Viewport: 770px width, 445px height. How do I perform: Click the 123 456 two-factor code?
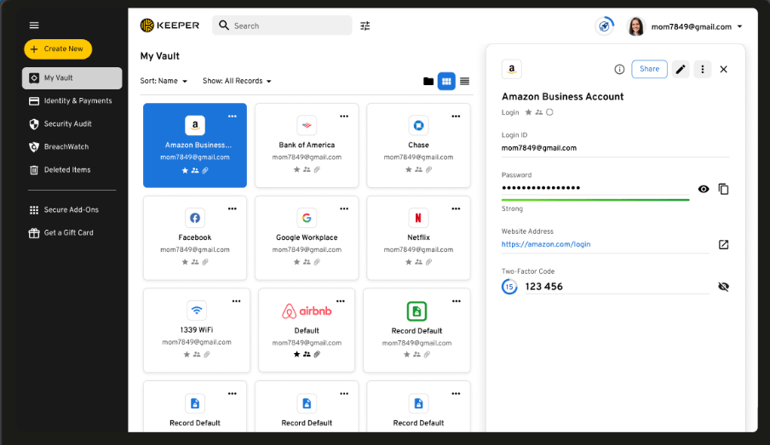click(543, 287)
